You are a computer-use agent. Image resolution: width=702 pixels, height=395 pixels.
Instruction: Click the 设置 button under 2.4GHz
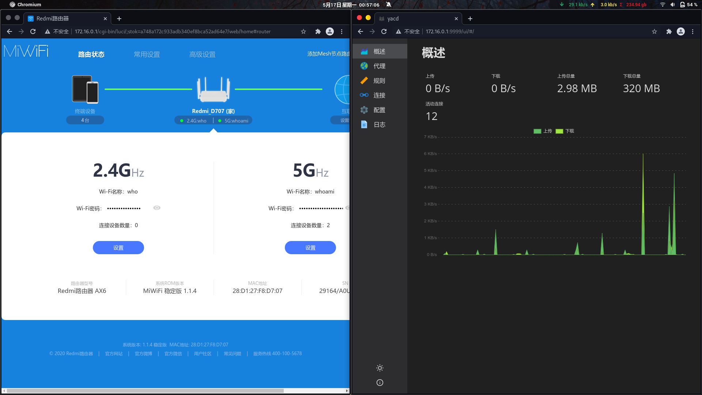[x=118, y=248]
